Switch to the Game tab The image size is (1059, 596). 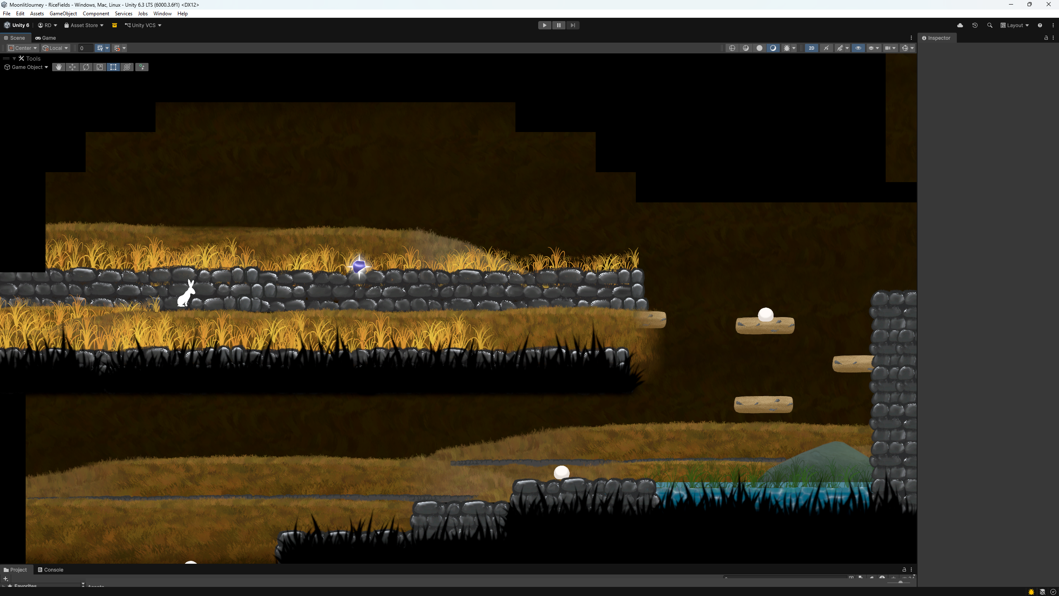tap(46, 38)
